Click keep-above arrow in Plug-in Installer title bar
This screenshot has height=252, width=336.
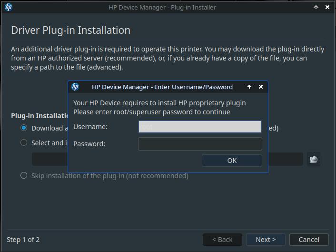(x=316, y=7)
